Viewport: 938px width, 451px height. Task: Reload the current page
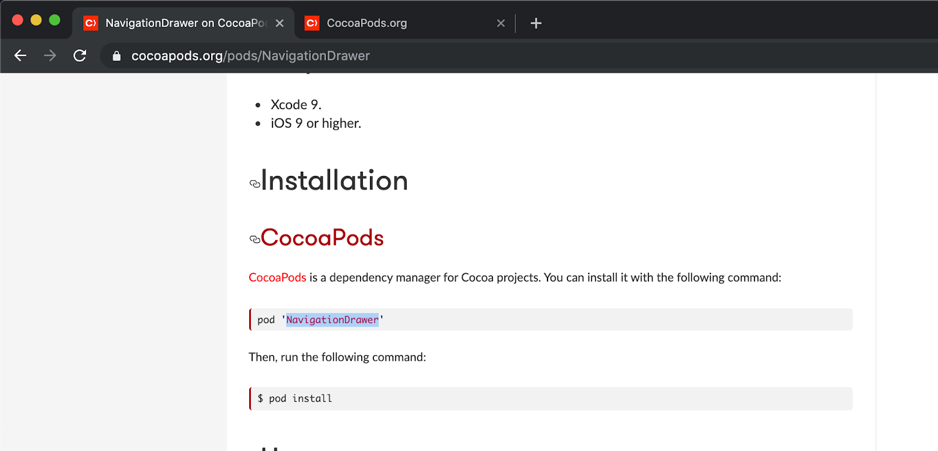[80, 56]
